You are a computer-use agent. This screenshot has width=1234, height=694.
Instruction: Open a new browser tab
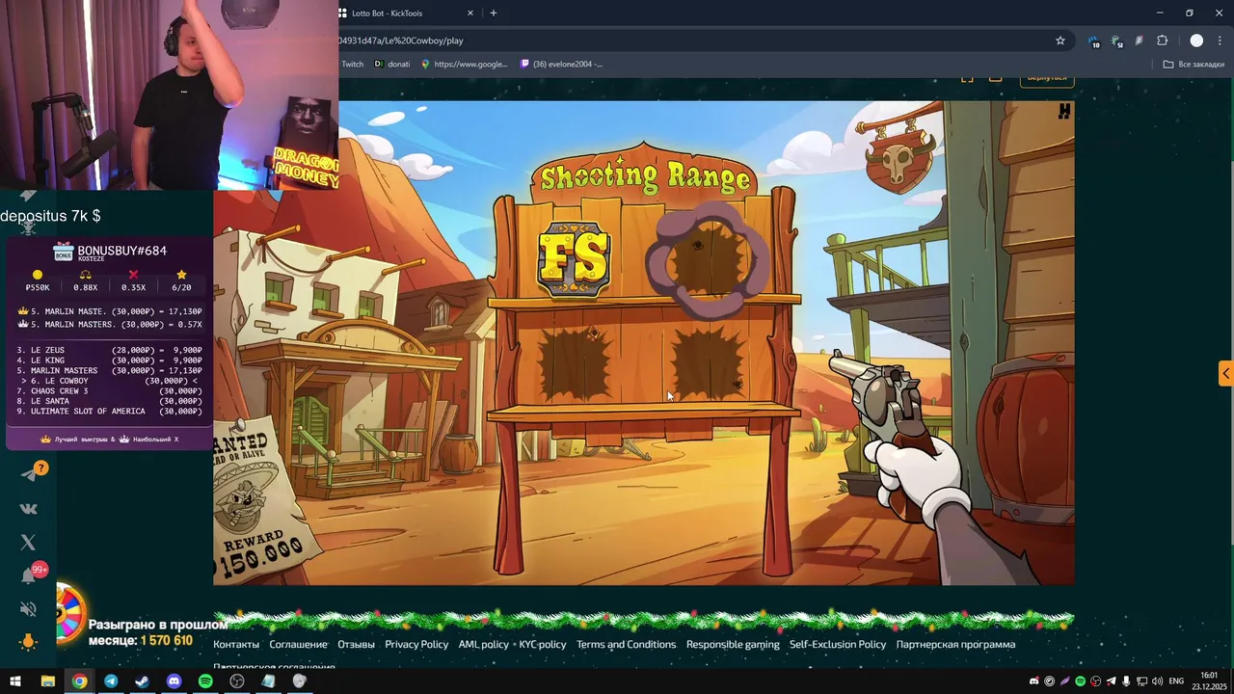tap(494, 13)
